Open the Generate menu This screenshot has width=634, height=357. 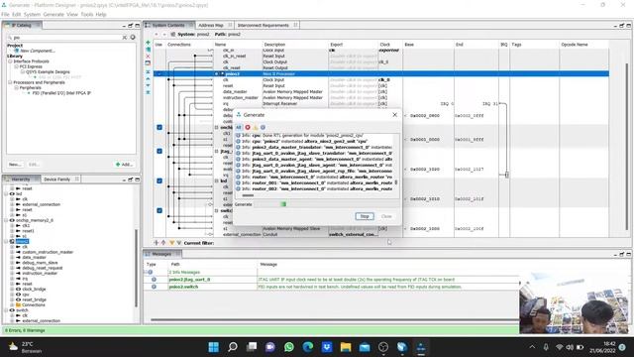[x=53, y=14]
